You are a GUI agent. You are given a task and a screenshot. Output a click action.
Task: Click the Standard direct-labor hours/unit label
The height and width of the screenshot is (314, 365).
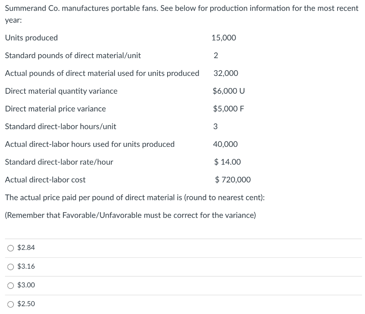[x=61, y=127]
